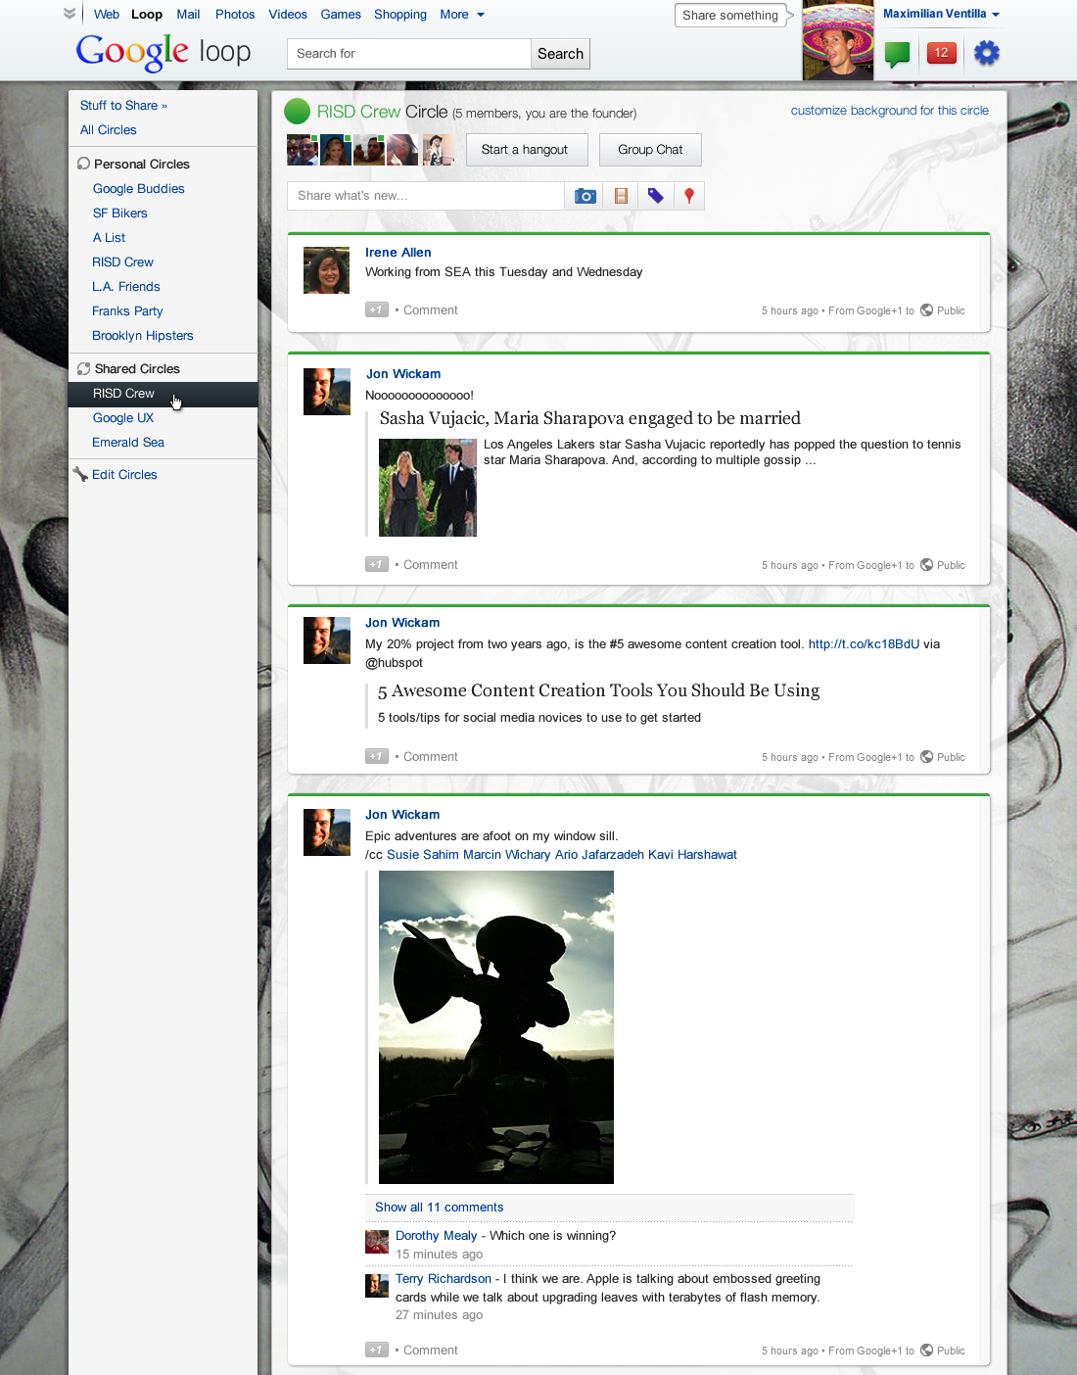Click the Public globe icon on Irene Allen's post
1077x1375 pixels.
(x=926, y=309)
